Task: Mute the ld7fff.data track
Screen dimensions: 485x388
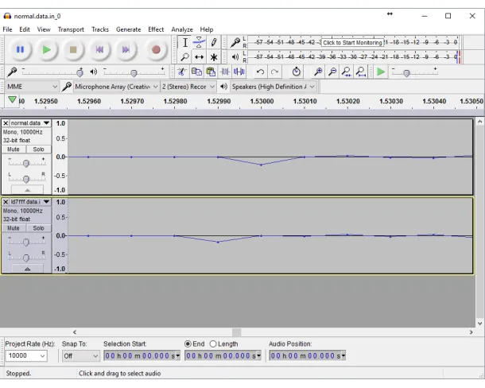Action: [14, 228]
